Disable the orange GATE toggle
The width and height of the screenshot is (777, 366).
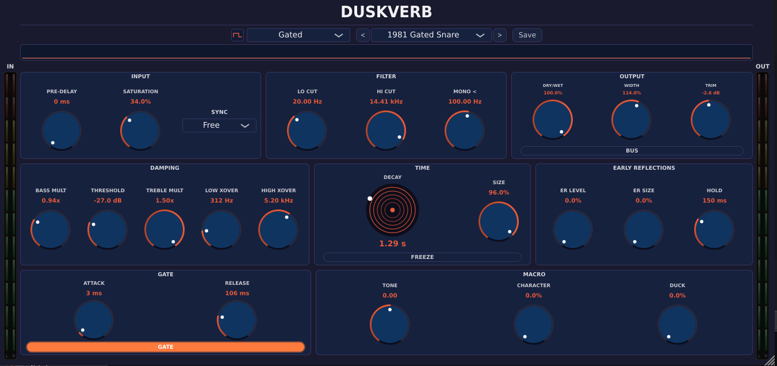[x=166, y=347]
